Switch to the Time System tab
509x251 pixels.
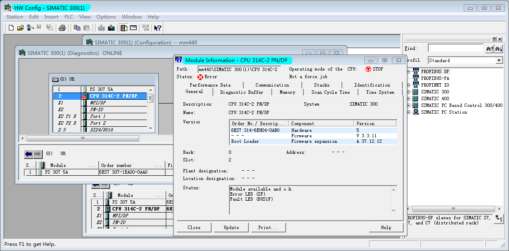point(380,92)
